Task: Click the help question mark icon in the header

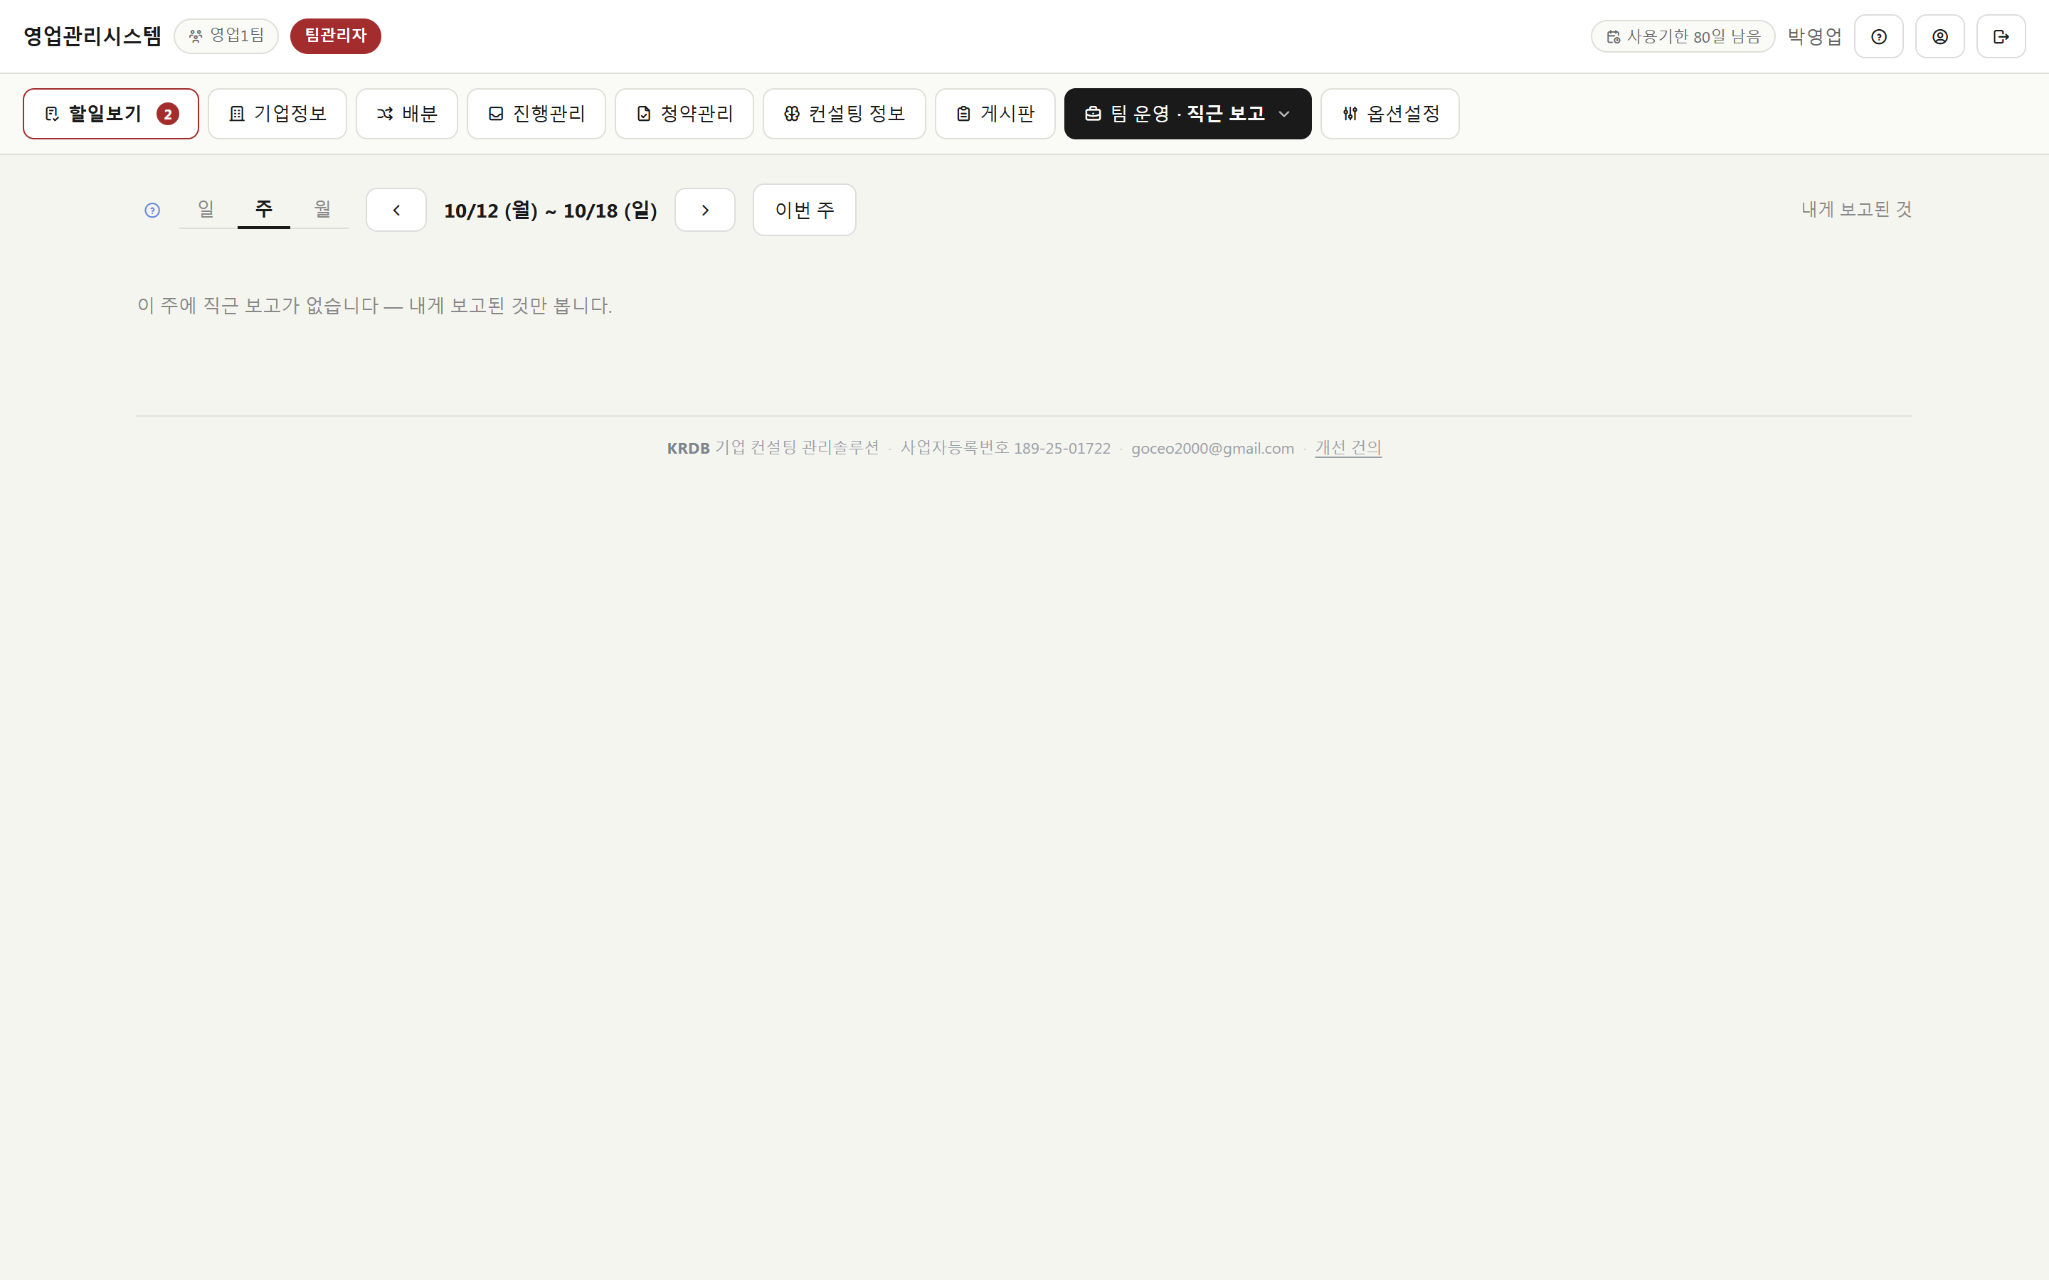Action: [x=1878, y=36]
